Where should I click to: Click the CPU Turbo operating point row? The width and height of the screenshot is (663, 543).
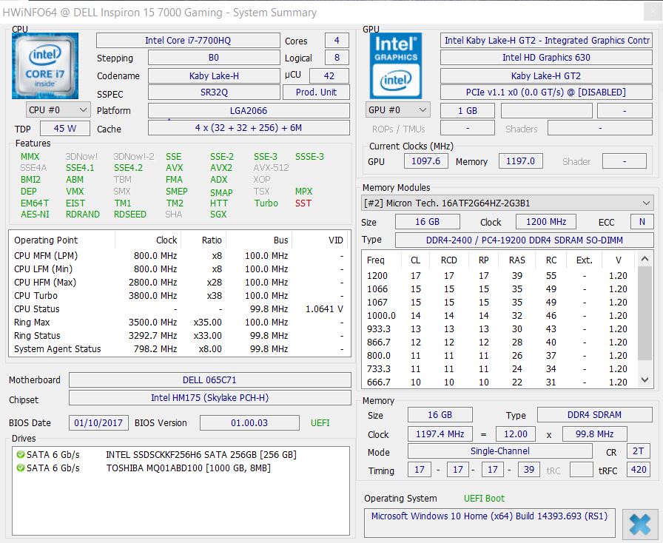point(180,296)
